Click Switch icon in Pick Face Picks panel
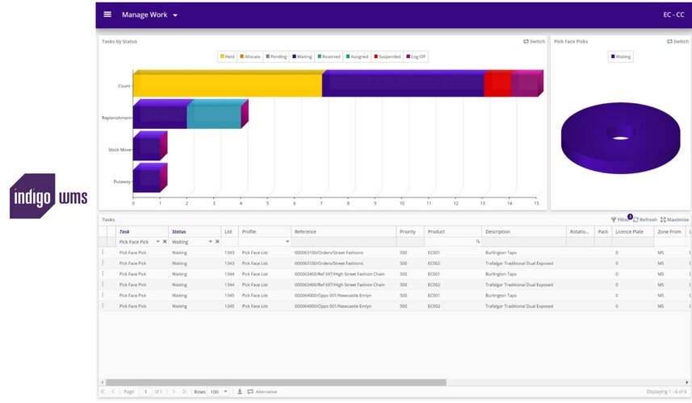Image resolution: width=692 pixels, height=403 pixels. 677,41
